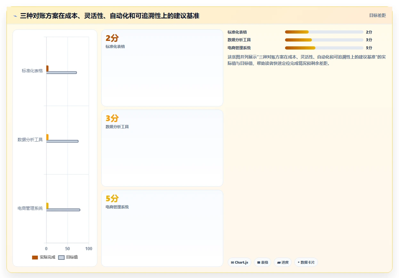The width and height of the screenshot is (399, 278).
Task: Click the 50 tick on the x-axis
Action: click(x=68, y=249)
